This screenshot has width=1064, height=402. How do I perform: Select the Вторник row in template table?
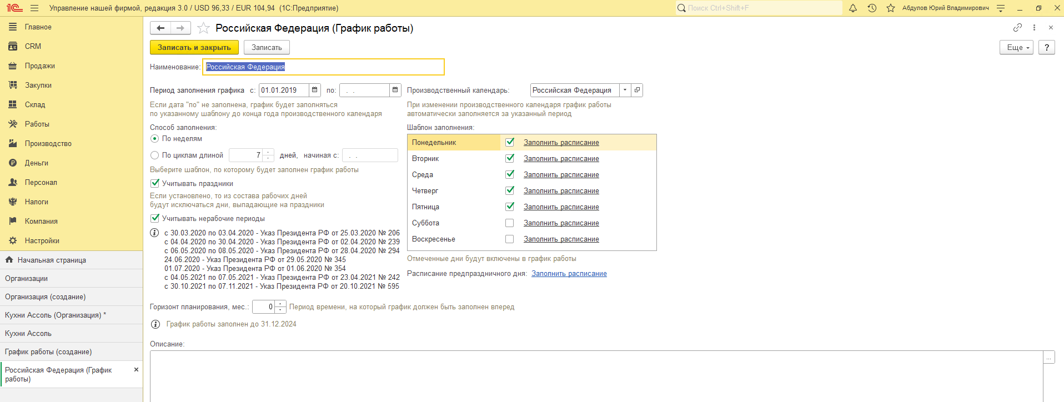[532, 159]
